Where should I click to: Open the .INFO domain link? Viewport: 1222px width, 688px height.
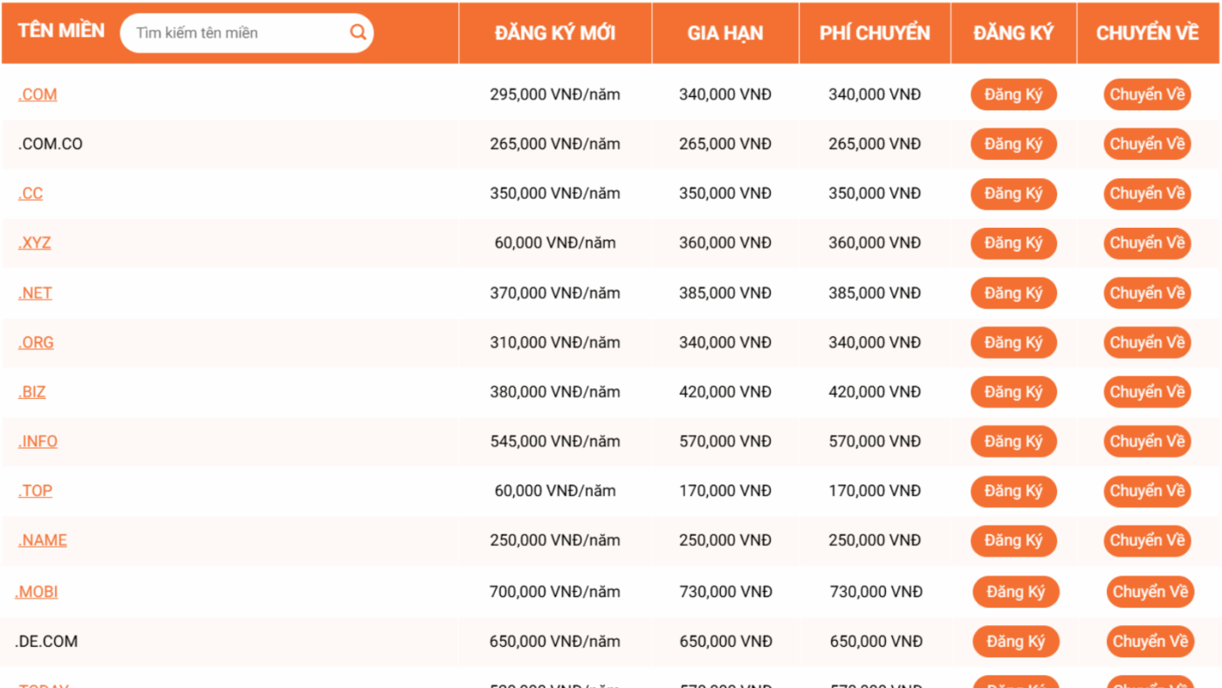click(38, 441)
